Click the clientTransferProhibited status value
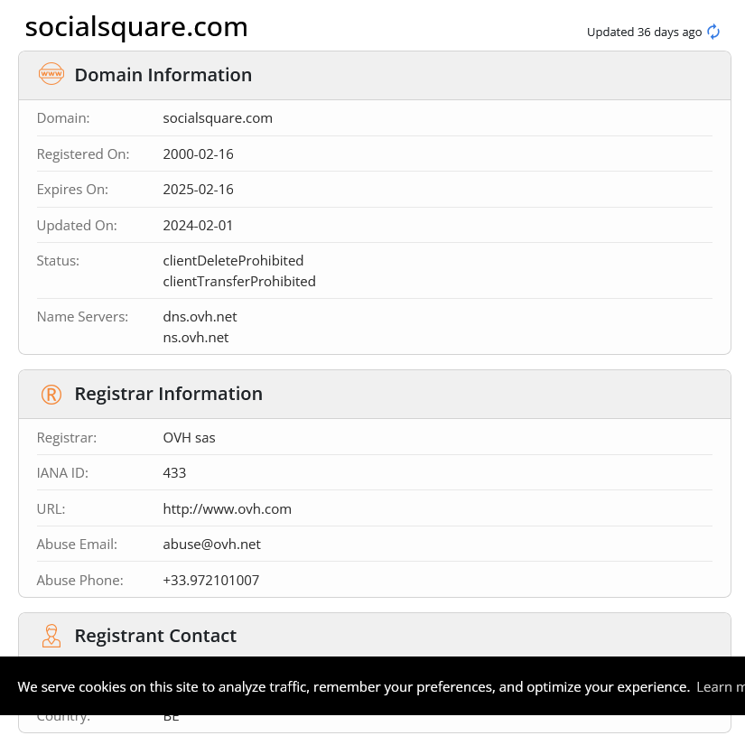This screenshot has width=745, height=745. 239,282
